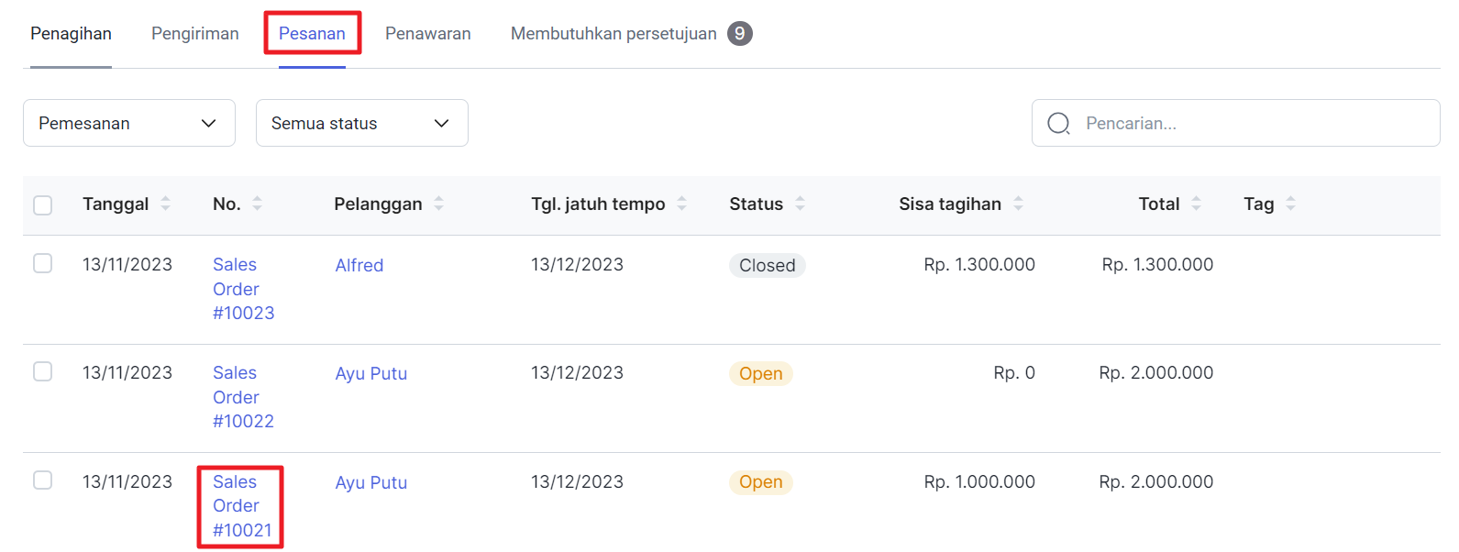Click the Total column sort arrows
Image resolution: width=1459 pixels, height=552 pixels.
click(1196, 204)
